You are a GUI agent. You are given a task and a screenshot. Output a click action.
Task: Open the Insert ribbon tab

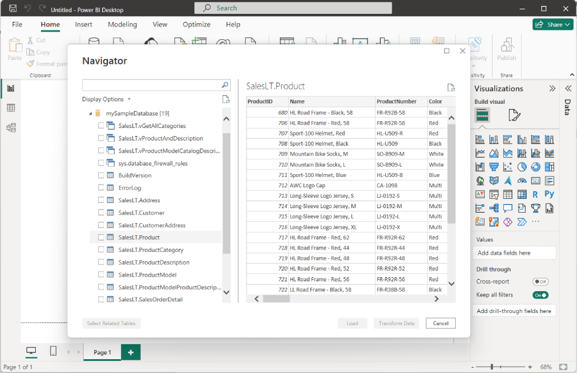pyautogui.click(x=84, y=24)
